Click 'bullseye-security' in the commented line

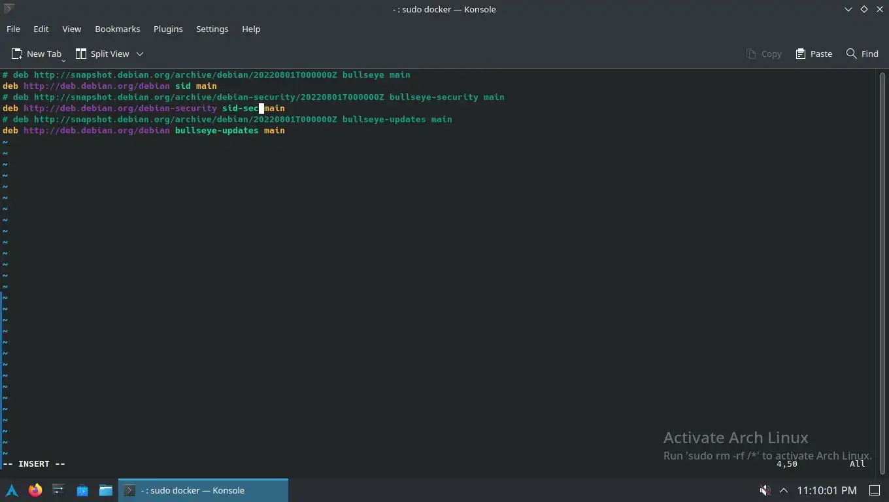click(434, 97)
